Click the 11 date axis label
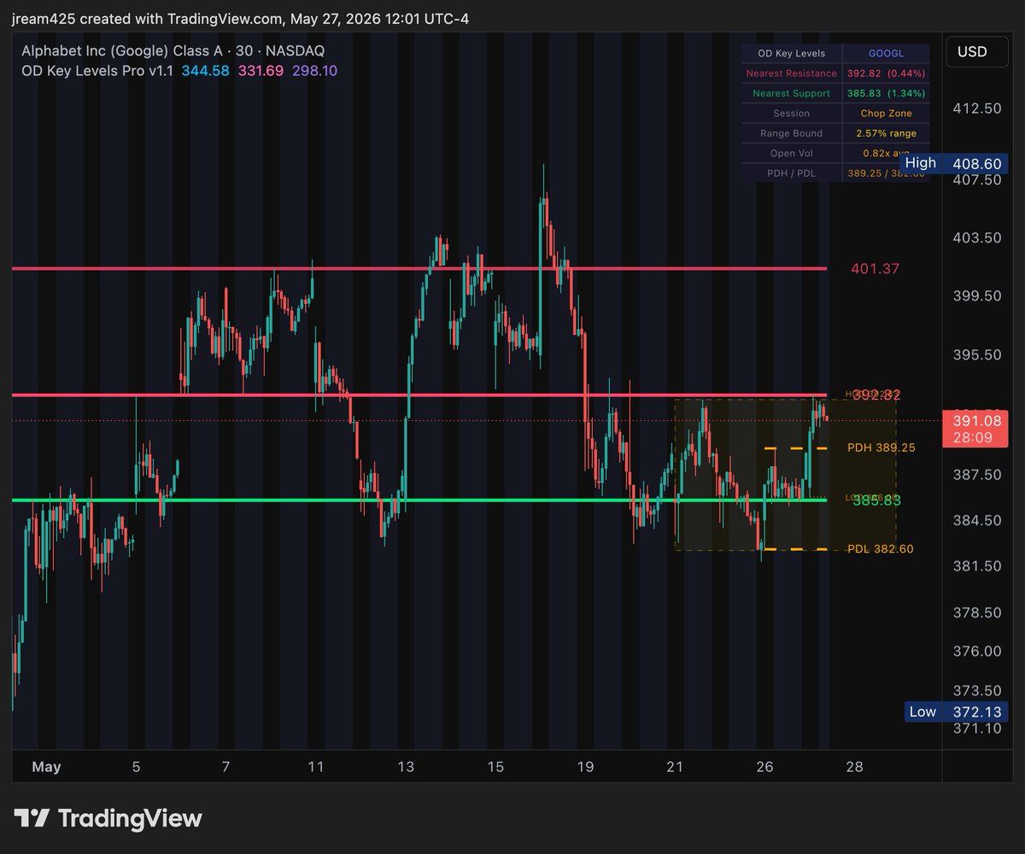 316,767
